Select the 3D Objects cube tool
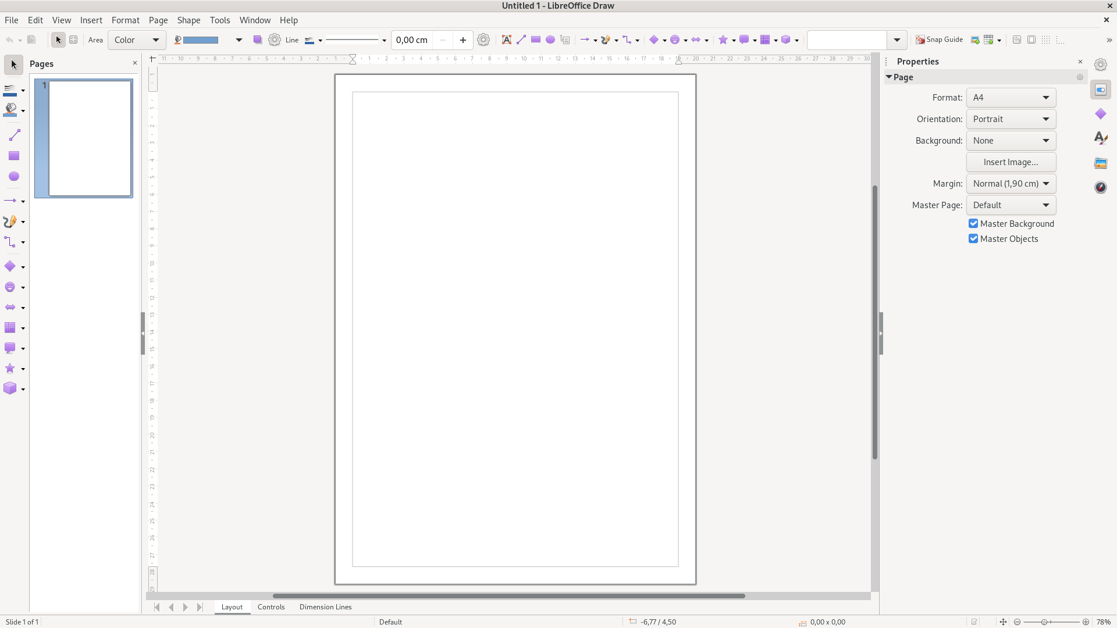Viewport: 1117px width, 628px height. pos(10,388)
